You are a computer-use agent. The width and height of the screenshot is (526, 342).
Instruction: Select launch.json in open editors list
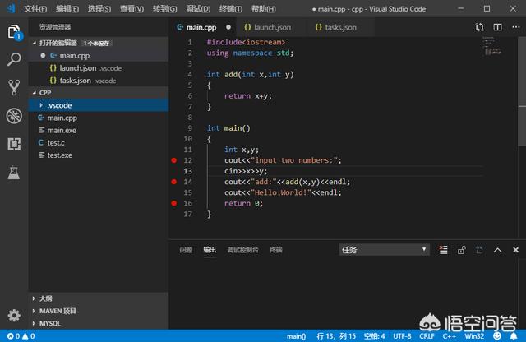(99, 68)
